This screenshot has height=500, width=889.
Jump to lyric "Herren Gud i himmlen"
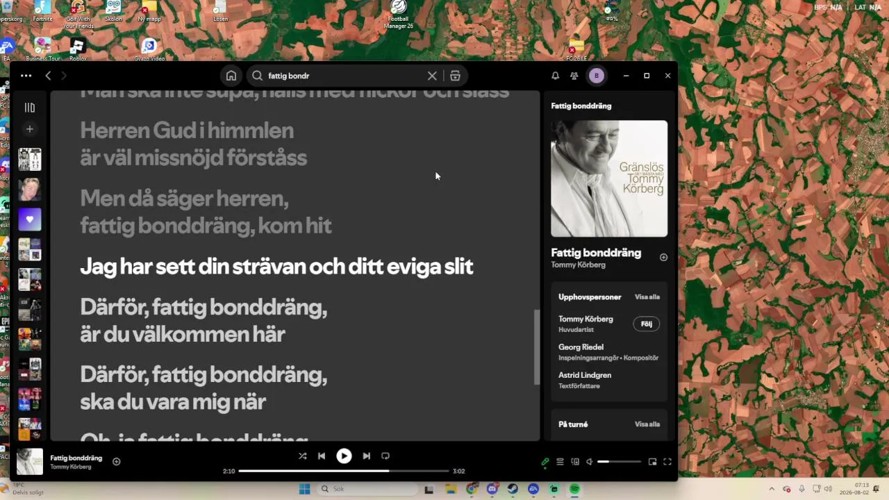[x=187, y=131]
